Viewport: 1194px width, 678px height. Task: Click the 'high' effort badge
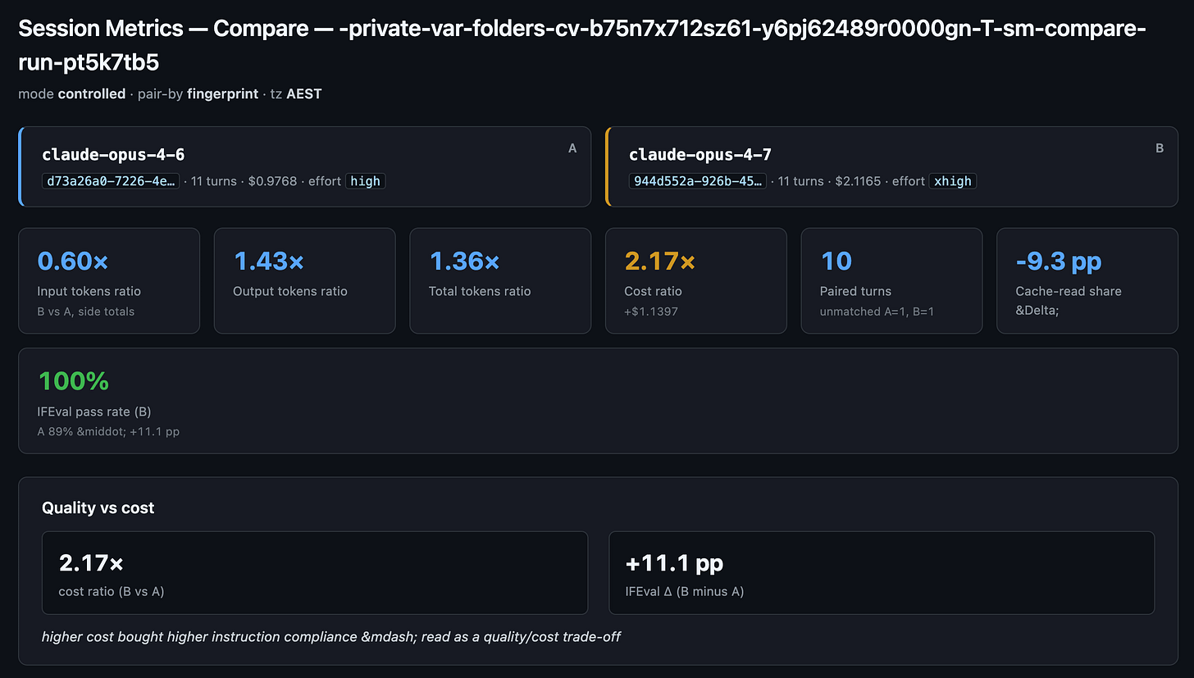pyautogui.click(x=365, y=181)
